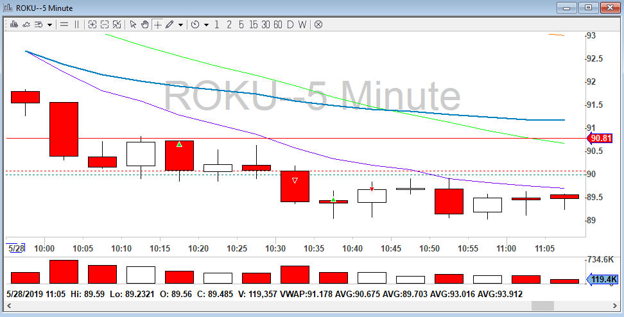Click the toolbar drag grip handle
The width and height of the screenshot is (624, 317).
6,24
